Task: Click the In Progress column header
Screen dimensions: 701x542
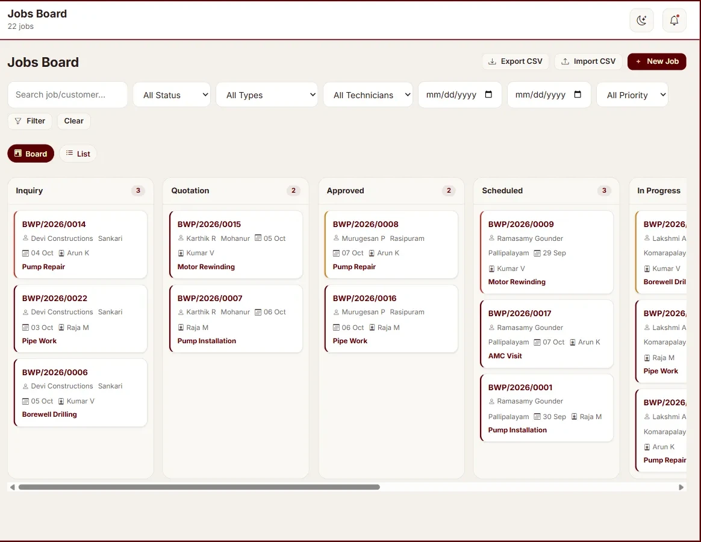Action: click(658, 190)
